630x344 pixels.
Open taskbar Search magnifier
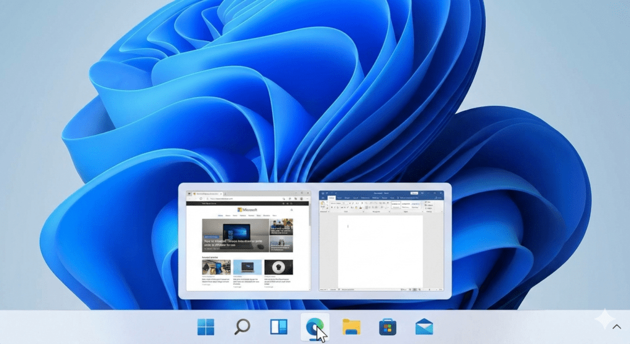tap(242, 327)
